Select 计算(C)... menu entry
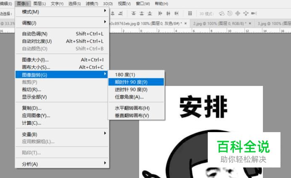Image resolution: width=291 pixels, height=178 pixels. pyautogui.click(x=62, y=123)
